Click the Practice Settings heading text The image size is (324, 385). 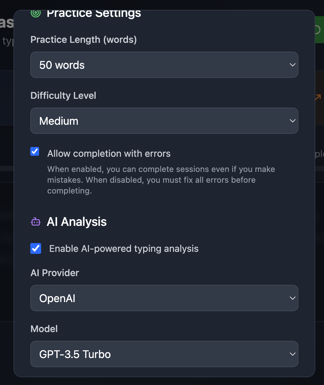tap(94, 13)
